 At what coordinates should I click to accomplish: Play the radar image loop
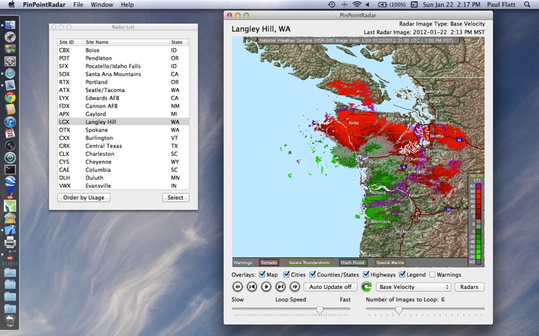click(x=266, y=287)
